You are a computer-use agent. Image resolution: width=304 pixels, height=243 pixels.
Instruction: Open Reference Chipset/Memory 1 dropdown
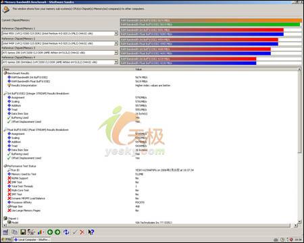tap(116, 33)
